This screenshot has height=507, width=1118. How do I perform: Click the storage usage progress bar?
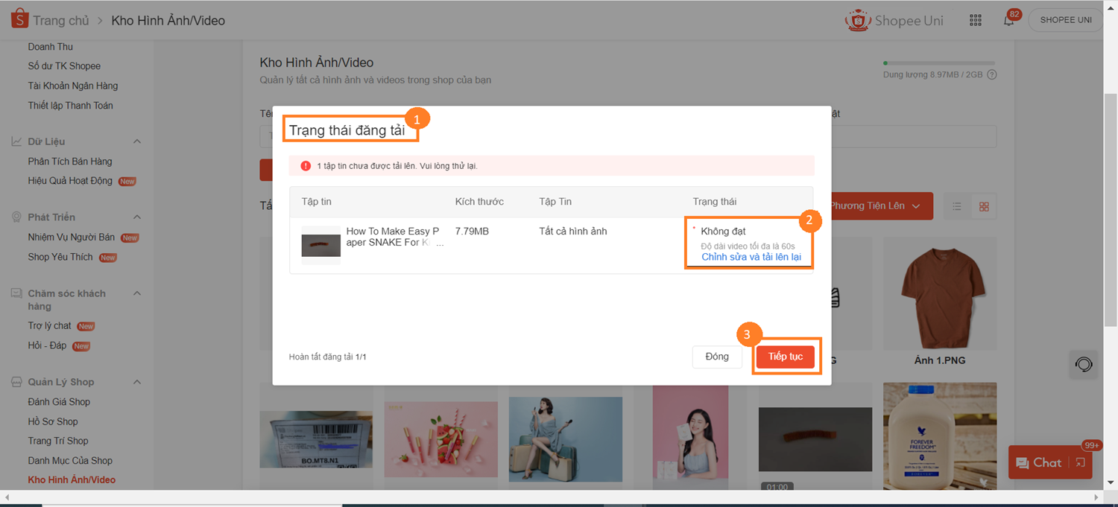[938, 63]
